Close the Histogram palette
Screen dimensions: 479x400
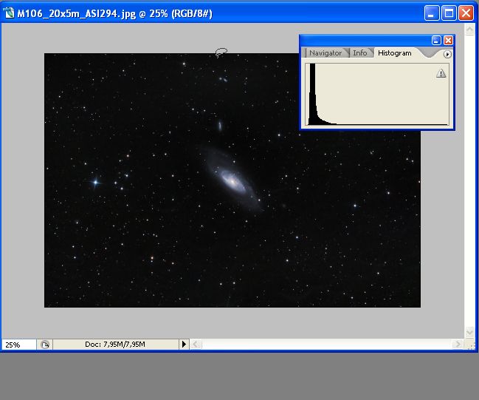click(448, 41)
